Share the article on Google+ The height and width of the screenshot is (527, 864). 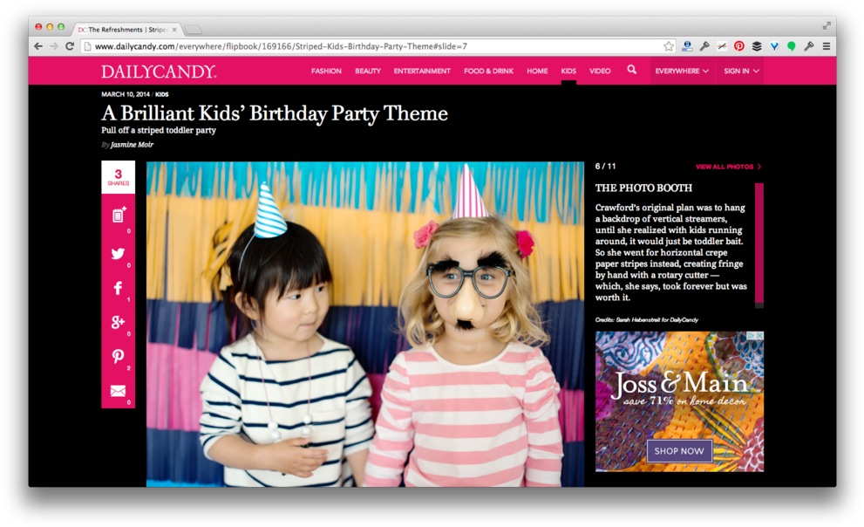(x=117, y=322)
